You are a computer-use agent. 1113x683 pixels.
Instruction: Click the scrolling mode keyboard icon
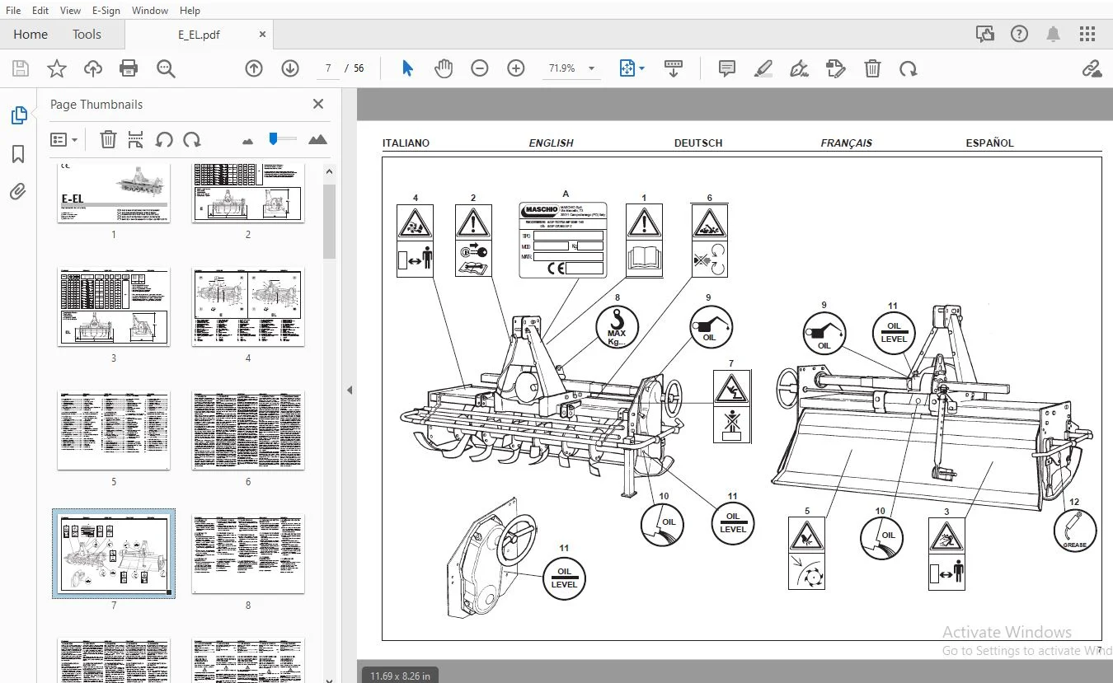674,68
